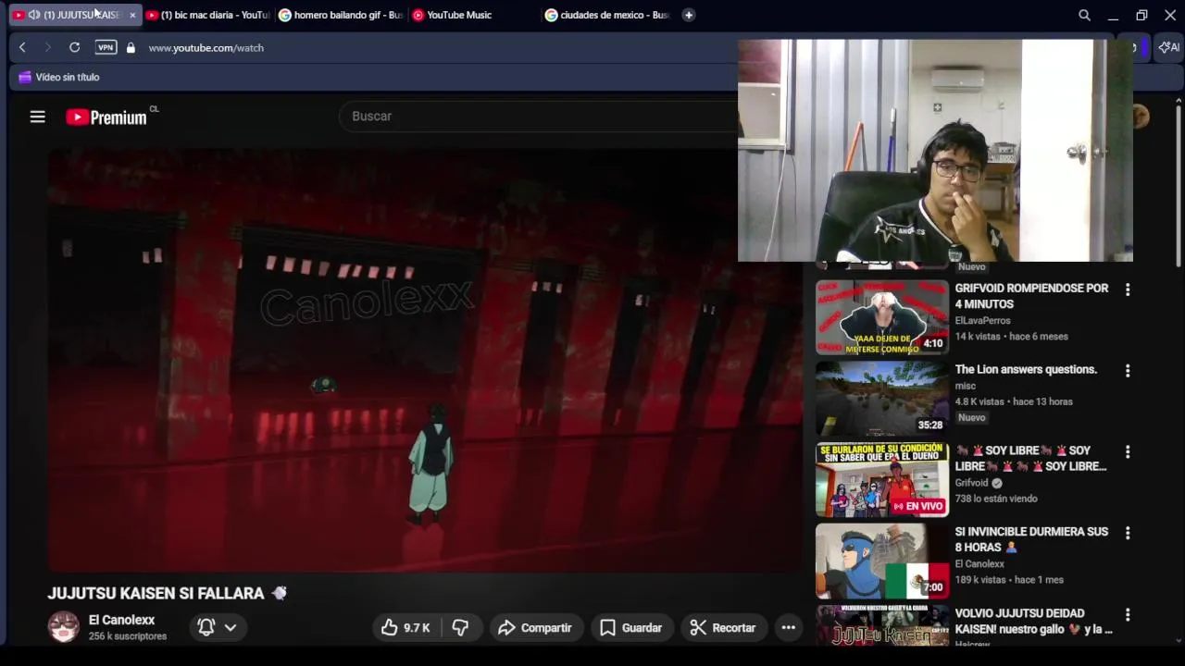Open GRIFVOID ROMPIENDOSE video thumbnail

(881, 317)
